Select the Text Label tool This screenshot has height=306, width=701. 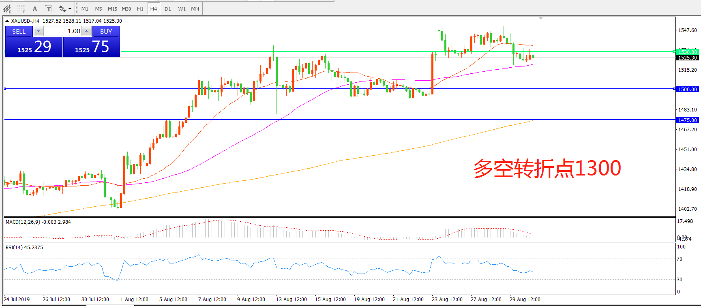pos(48,9)
